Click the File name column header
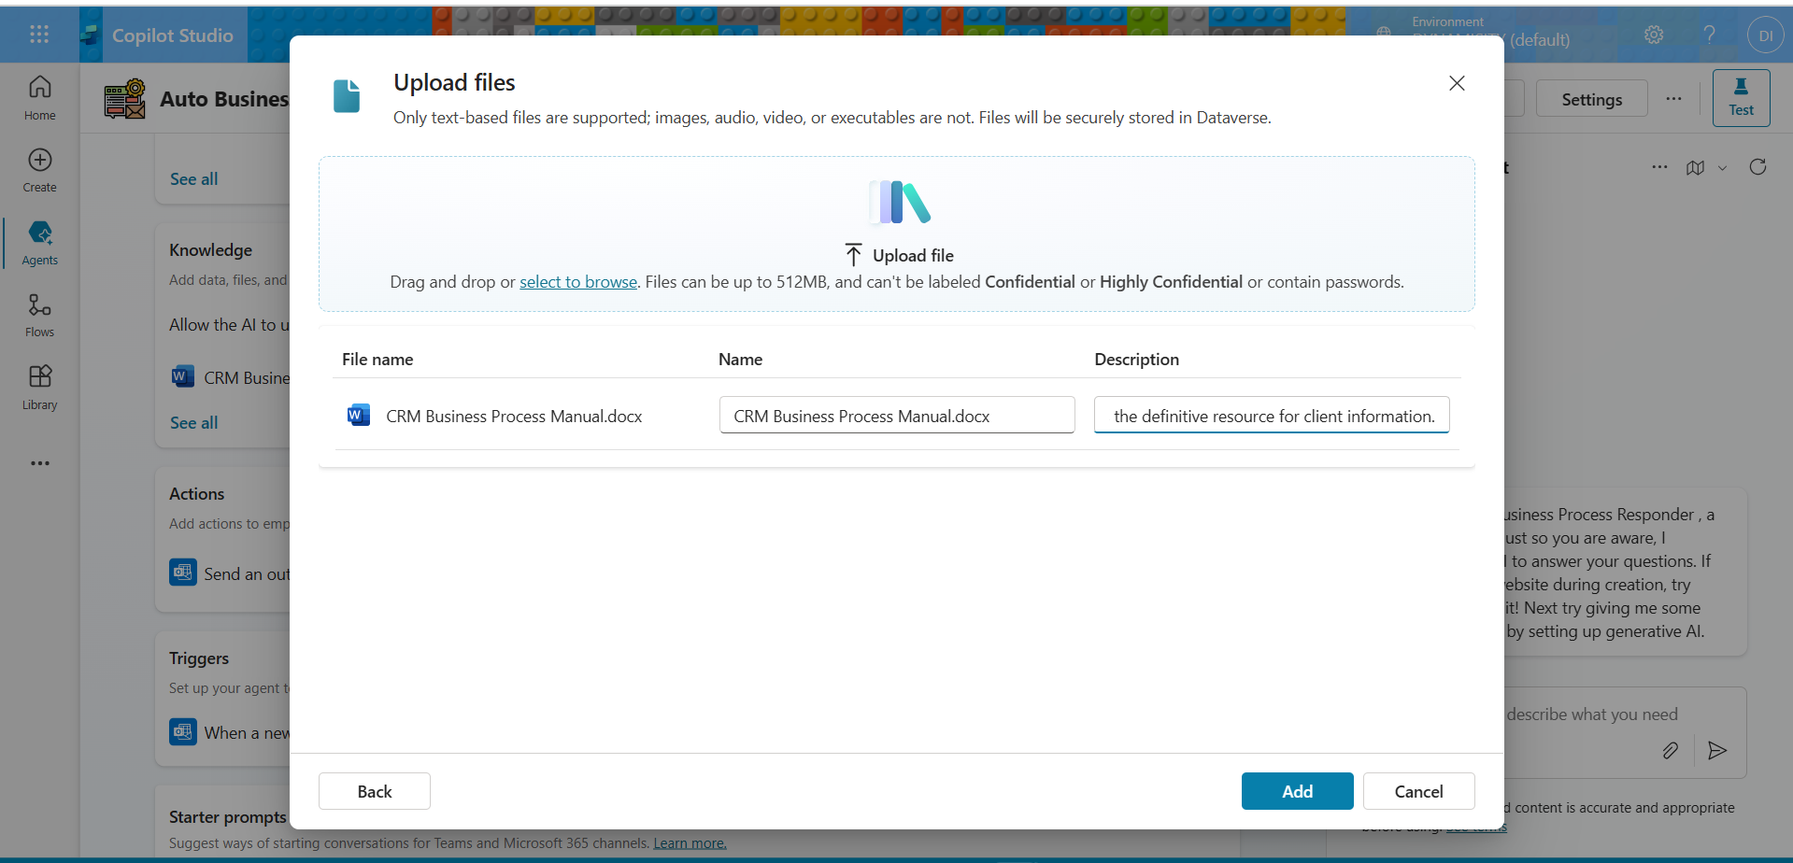Viewport: 1793px width, 863px height. (377, 360)
